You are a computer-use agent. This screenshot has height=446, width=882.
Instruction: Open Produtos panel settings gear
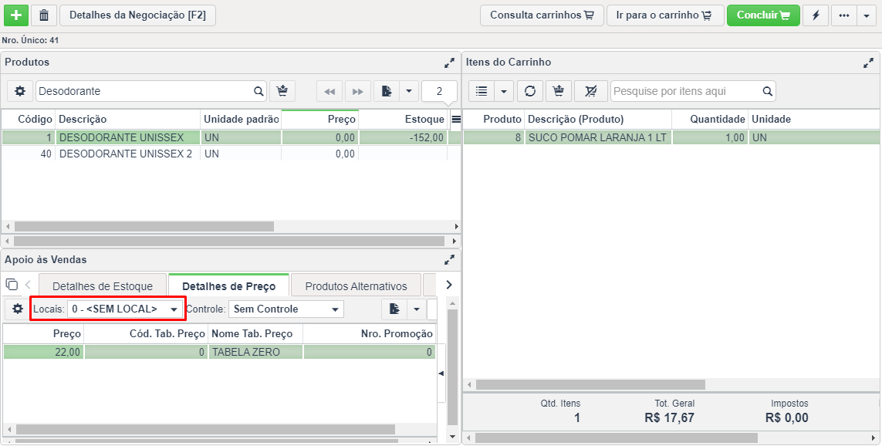(x=20, y=91)
